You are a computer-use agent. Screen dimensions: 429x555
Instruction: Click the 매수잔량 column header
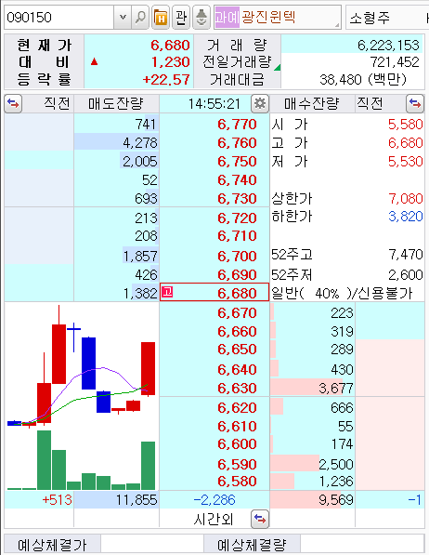tap(312, 104)
